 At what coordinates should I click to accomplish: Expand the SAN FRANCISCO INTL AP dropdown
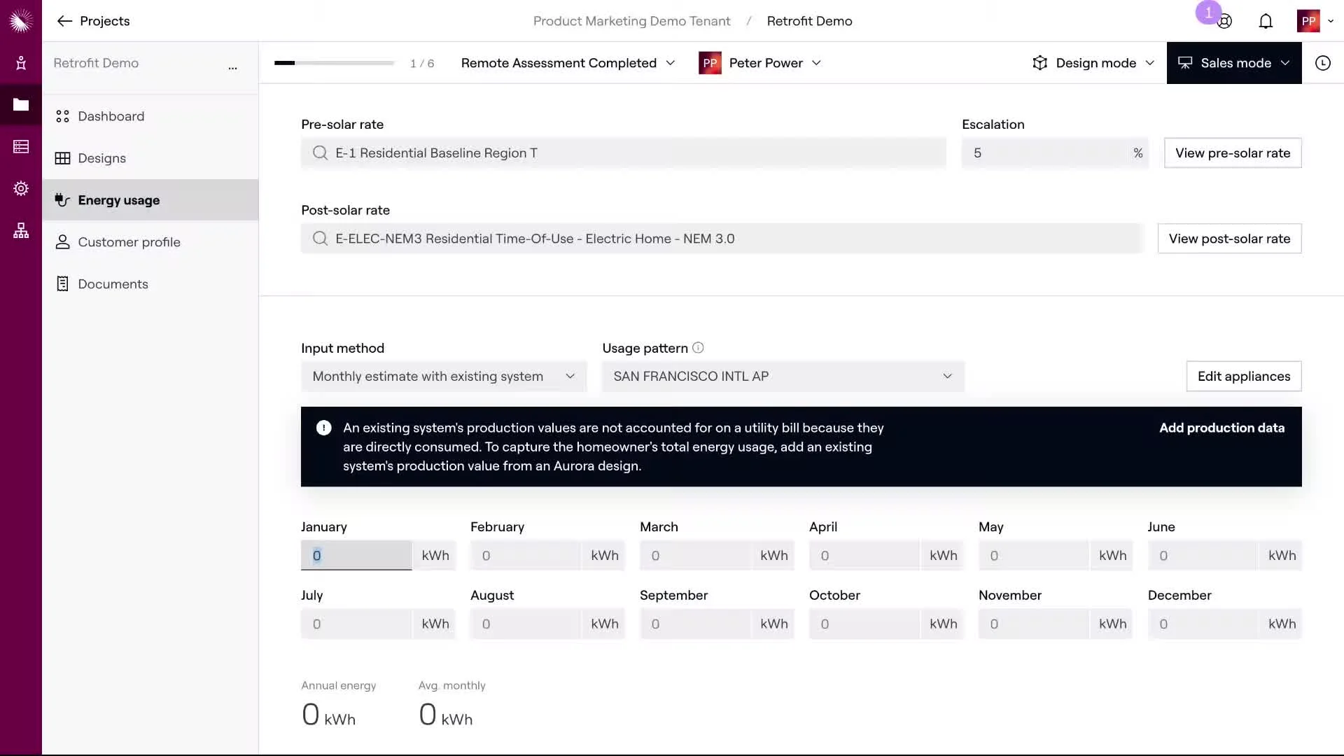[x=783, y=377]
